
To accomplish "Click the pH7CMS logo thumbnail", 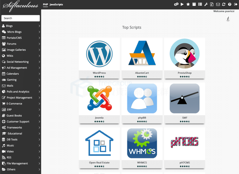I will (184, 142).
